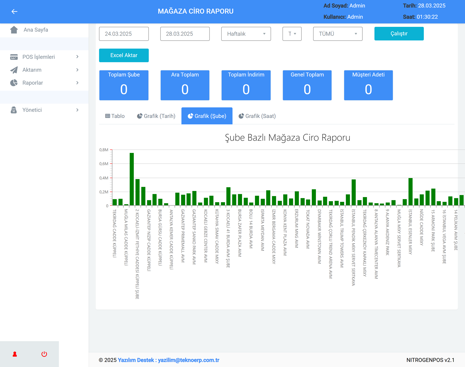This screenshot has width=465, height=367.
Task: Click the bar above ISTANBUL ESENLER MİXY label
Action: 411,192
